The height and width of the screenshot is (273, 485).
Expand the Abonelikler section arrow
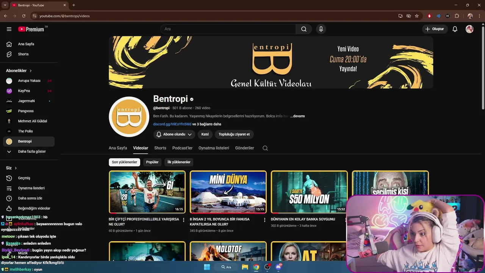point(31,71)
